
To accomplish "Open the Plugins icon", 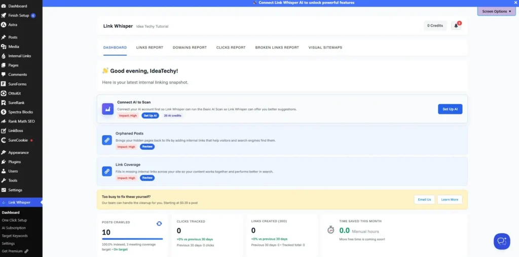I will [x=4, y=162].
